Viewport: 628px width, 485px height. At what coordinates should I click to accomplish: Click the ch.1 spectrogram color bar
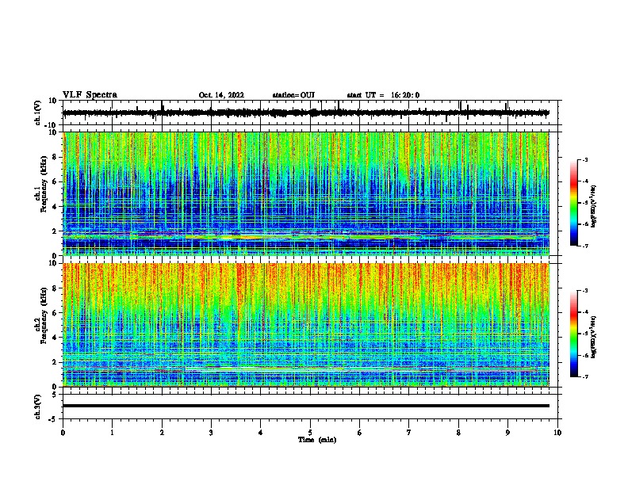point(574,203)
